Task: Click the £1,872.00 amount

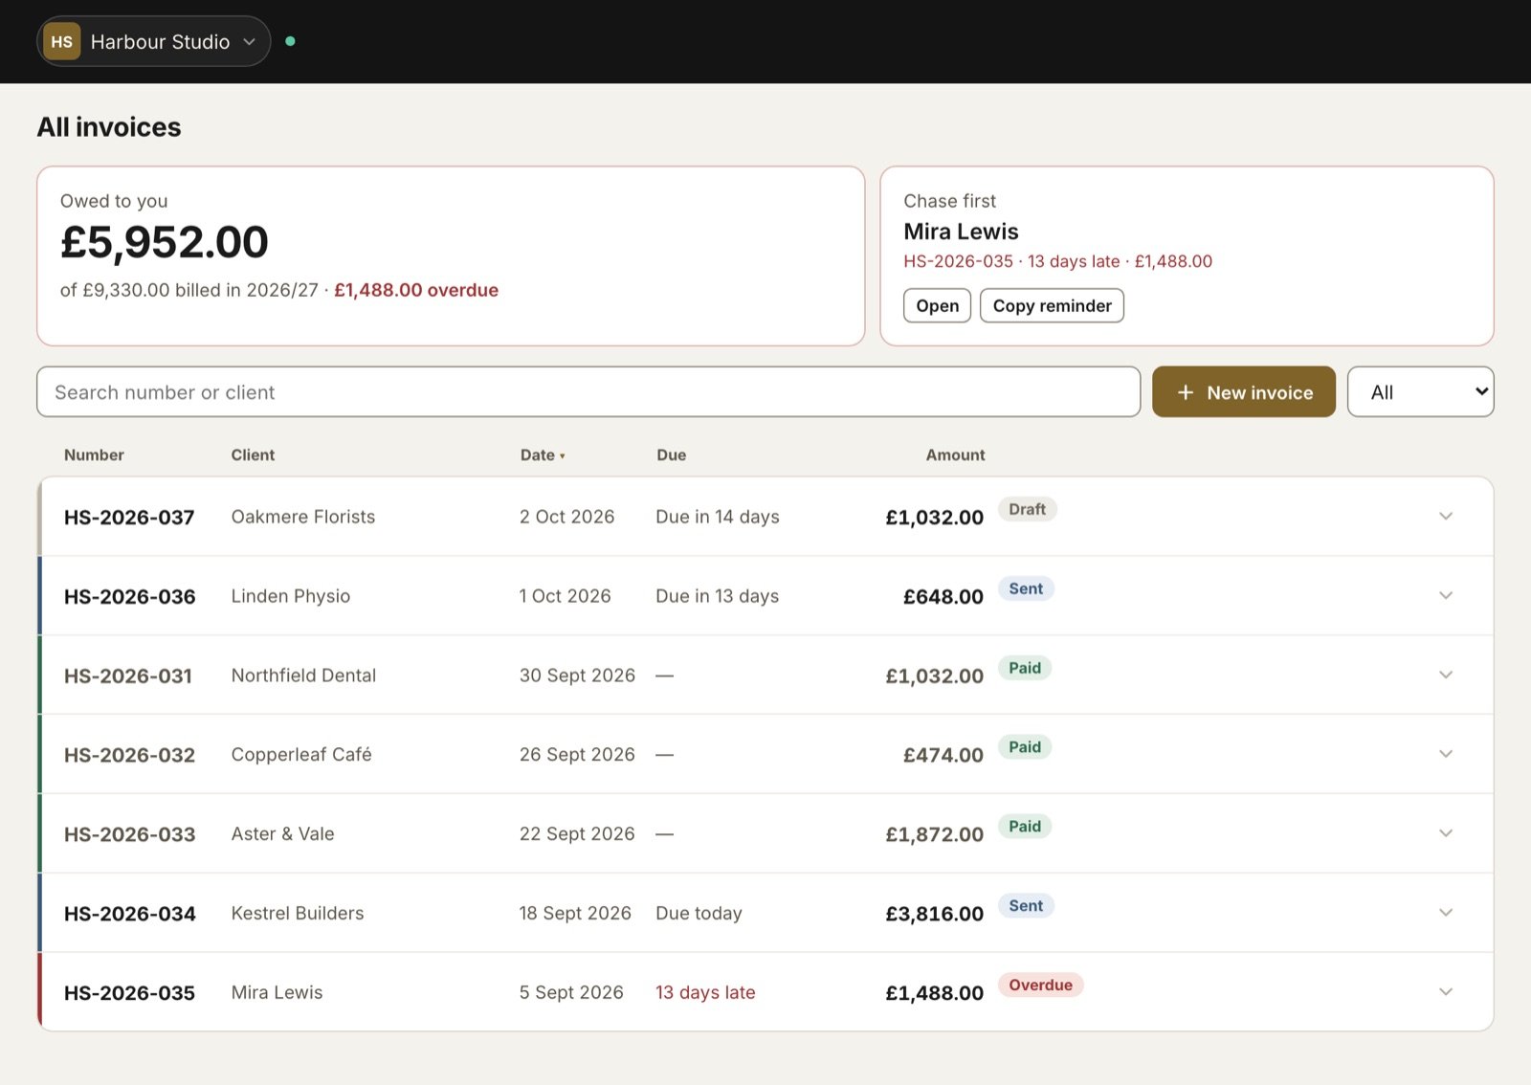Action: click(934, 834)
